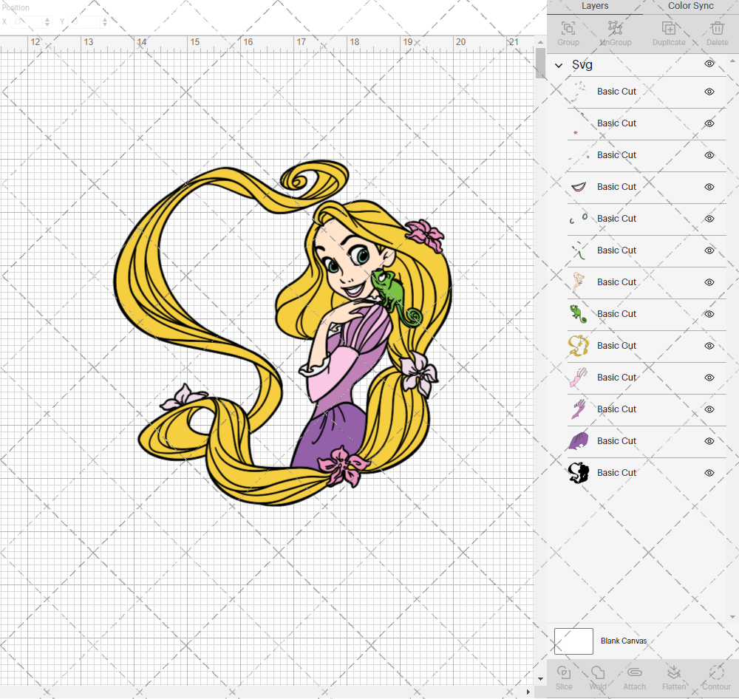
Task: Hide the black outline layer
Action: click(709, 473)
